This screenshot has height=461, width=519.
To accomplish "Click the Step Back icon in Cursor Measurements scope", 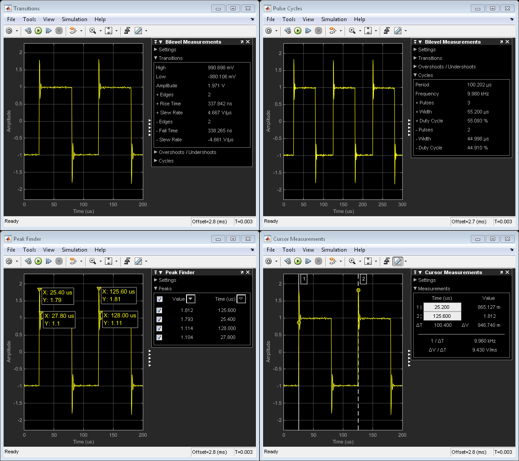I will click(287, 261).
